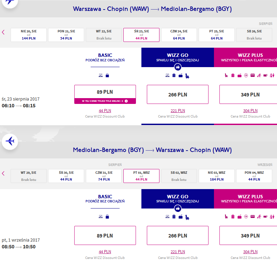Click the seat selection icon under outbound WIZZ GO
Screen dimensions: 277x262
click(x=187, y=76)
